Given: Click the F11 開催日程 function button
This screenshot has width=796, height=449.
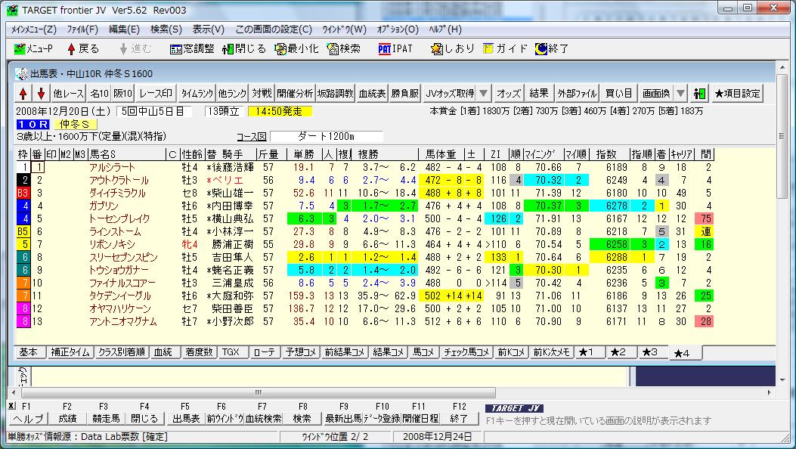Looking at the screenshot, I should pos(420,419).
